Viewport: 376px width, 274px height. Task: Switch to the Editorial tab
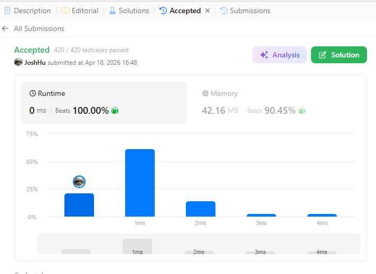80,11
